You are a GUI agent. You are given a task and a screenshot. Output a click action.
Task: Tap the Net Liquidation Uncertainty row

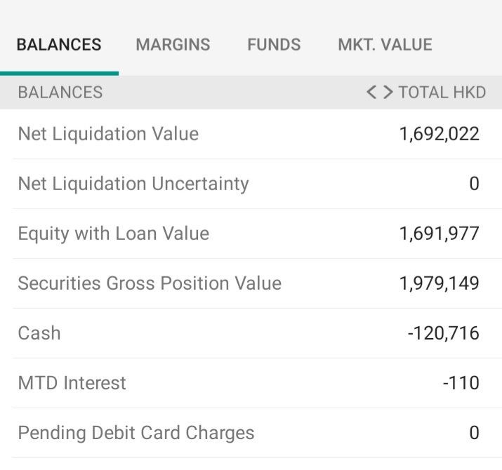(x=251, y=184)
